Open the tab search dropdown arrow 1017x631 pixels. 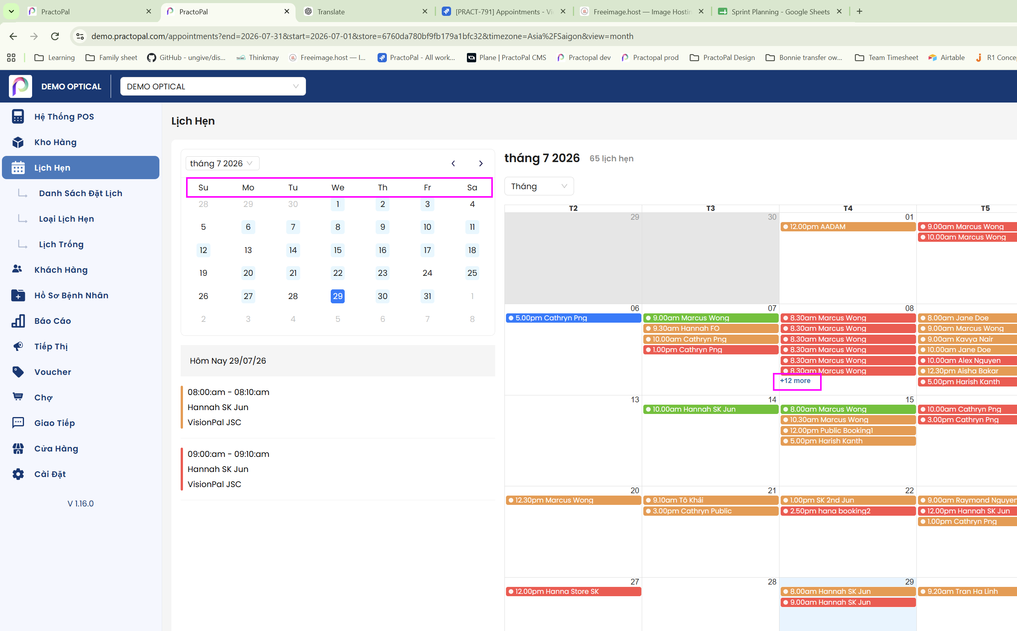click(11, 11)
